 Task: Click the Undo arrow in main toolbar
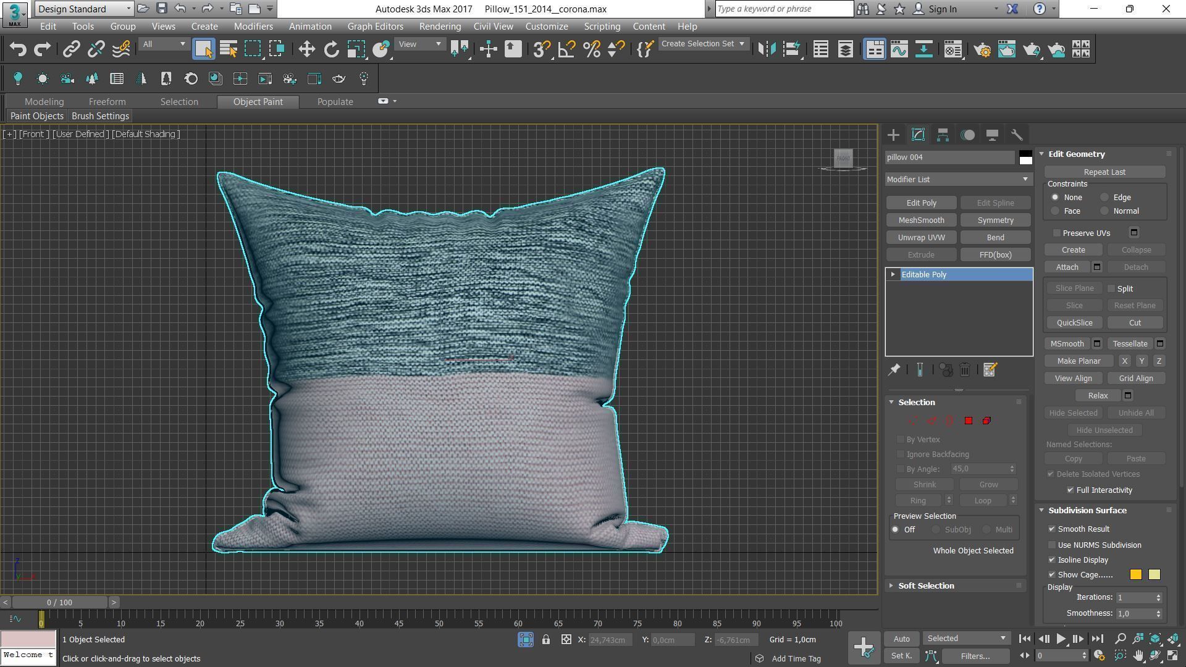(18, 49)
